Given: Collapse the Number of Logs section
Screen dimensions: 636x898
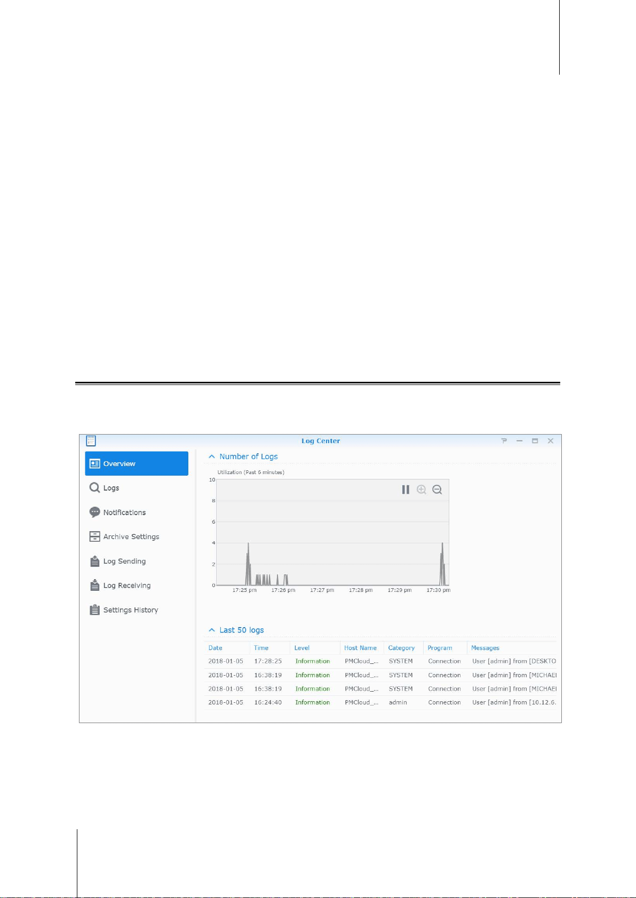Looking at the screenshot, I should point(212,456).
